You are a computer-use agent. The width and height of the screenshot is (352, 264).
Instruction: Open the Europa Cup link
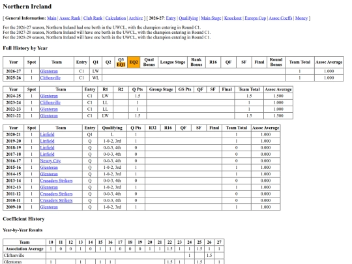pos(256,18)
